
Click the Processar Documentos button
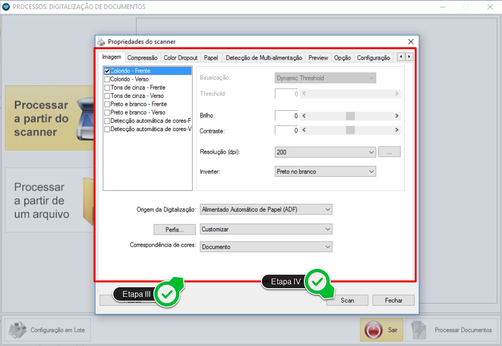coord(451,330)
